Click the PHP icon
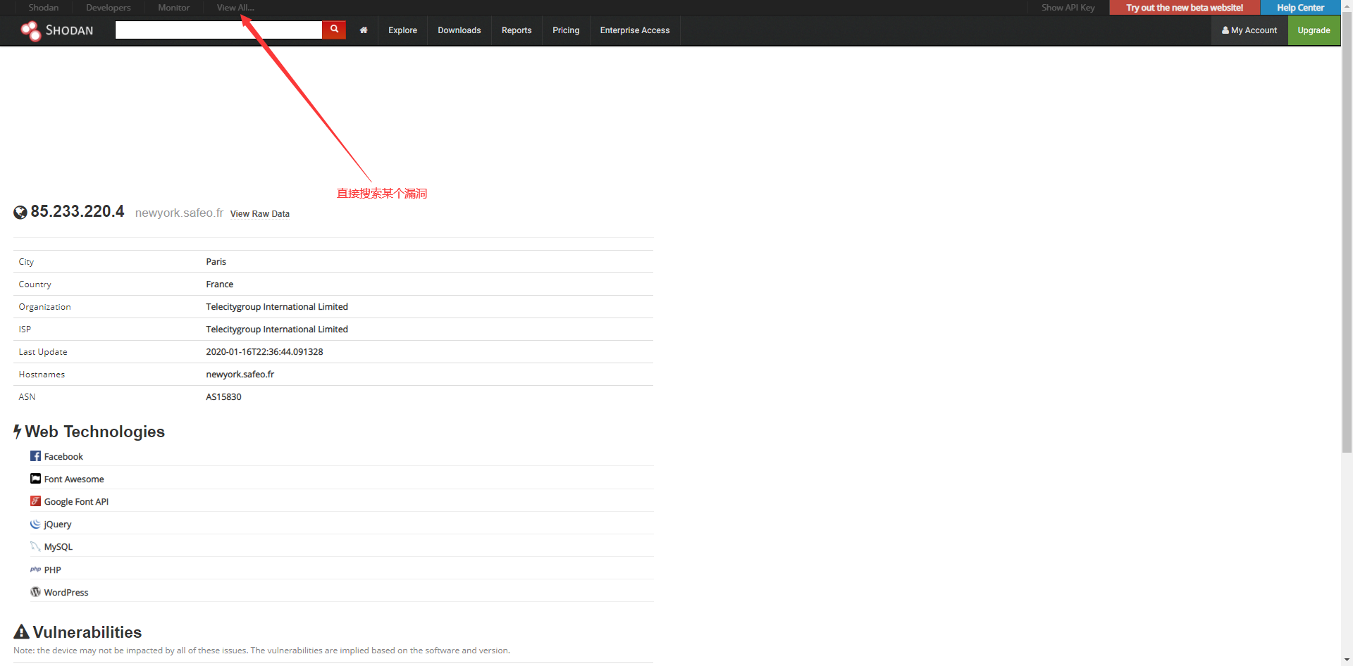This screenshot has width=1353, height=666. pos(35,570)
